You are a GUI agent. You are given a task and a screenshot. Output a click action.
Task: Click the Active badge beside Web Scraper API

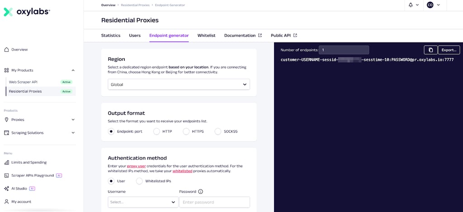66,82
